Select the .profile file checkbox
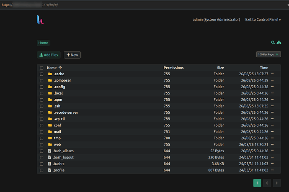The height and width of the screenshot is (192, 289). [41, 171]
